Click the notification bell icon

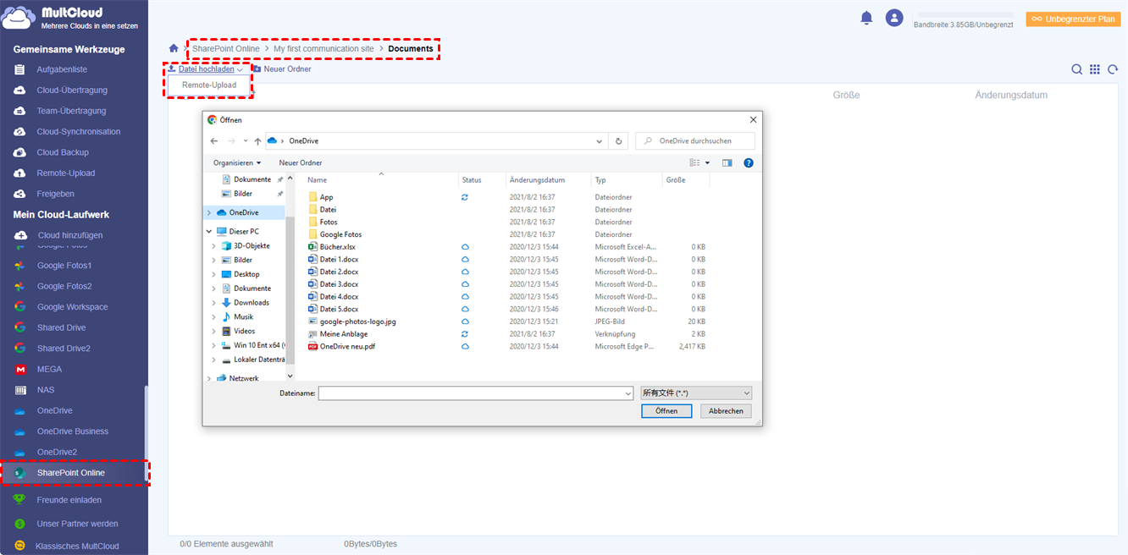coord(866,18)
